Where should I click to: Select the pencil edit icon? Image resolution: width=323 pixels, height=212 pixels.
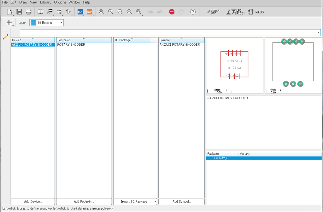6,37
